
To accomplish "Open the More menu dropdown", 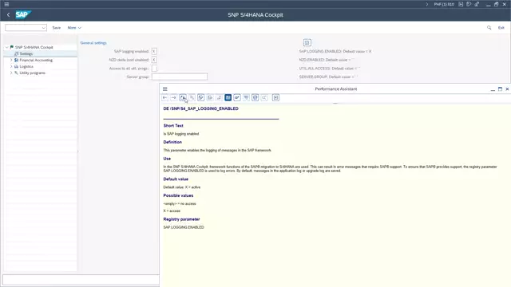I will click(x=74, y=28).
